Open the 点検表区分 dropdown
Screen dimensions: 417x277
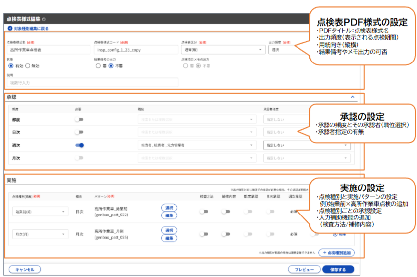221,50
